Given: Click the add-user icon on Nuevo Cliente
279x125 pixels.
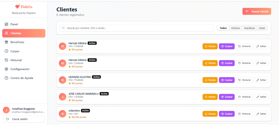Looking at the screenshot, I should (x=247, y=11).
